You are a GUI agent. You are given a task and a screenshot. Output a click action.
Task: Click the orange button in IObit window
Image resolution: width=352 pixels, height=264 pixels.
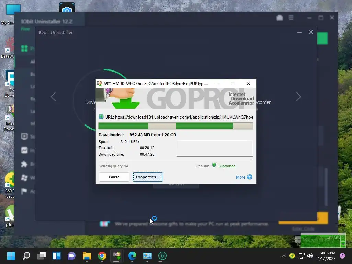pos(303,218)
